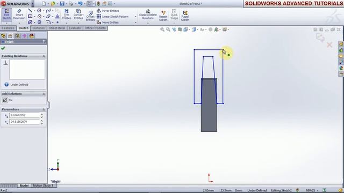Click the Point panel help button
Image resolution: width=344 pixels, height=193 pixels.
pos(44,42)
